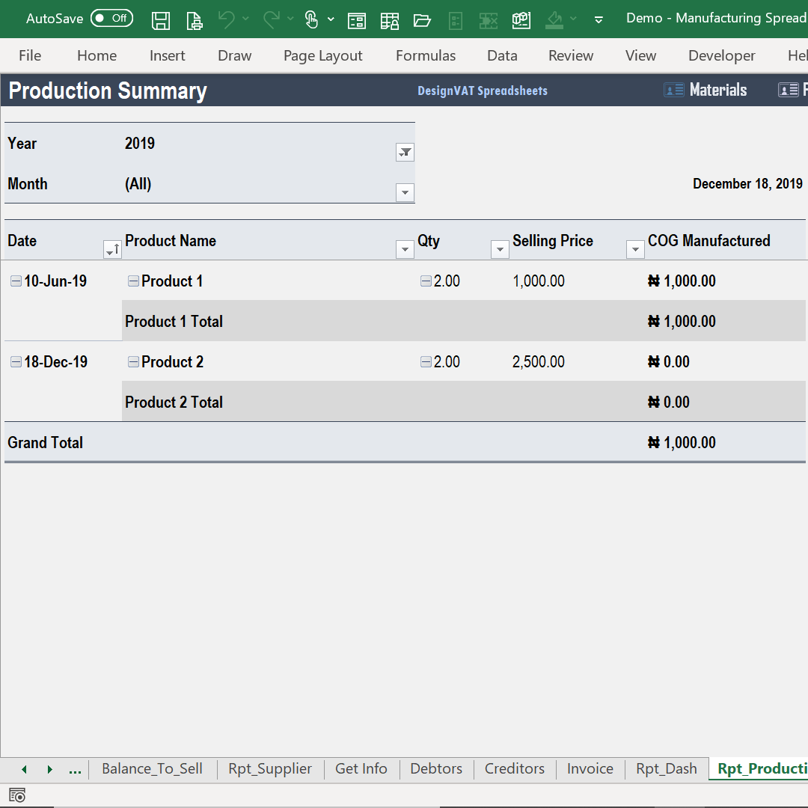Click the Open file folder icon

pos(423,20)
